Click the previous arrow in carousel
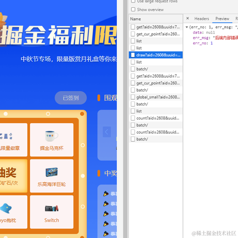 click(x=107, y=132)
